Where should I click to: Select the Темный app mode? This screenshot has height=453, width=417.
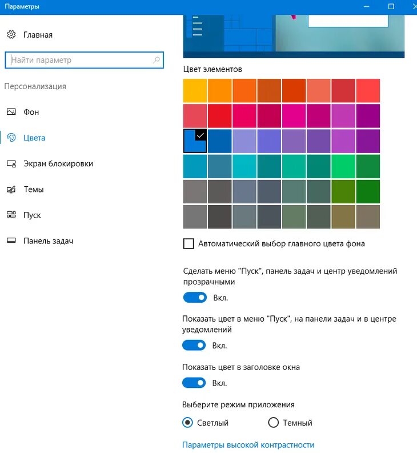coord(273,423)
